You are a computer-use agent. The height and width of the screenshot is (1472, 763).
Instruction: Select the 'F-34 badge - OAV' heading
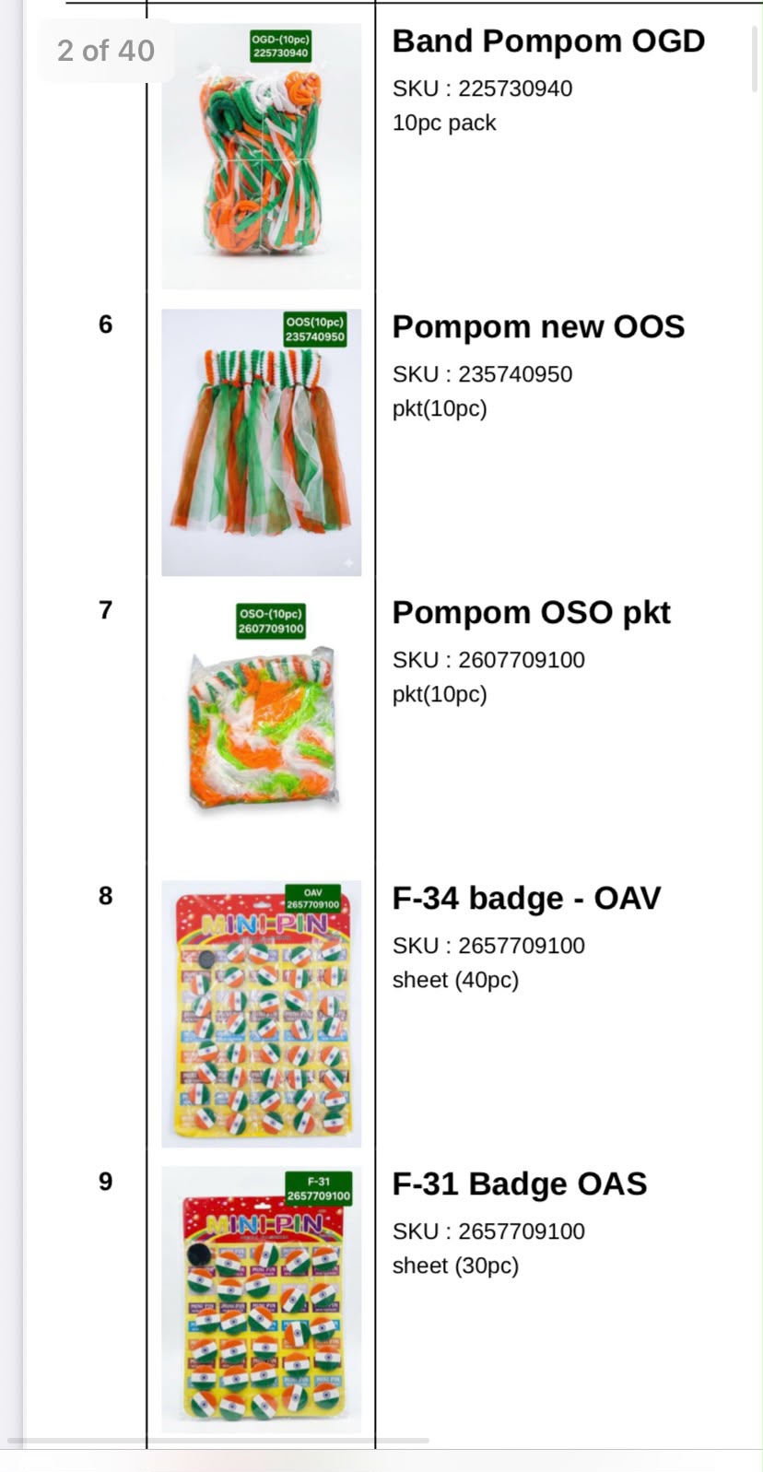526,899
